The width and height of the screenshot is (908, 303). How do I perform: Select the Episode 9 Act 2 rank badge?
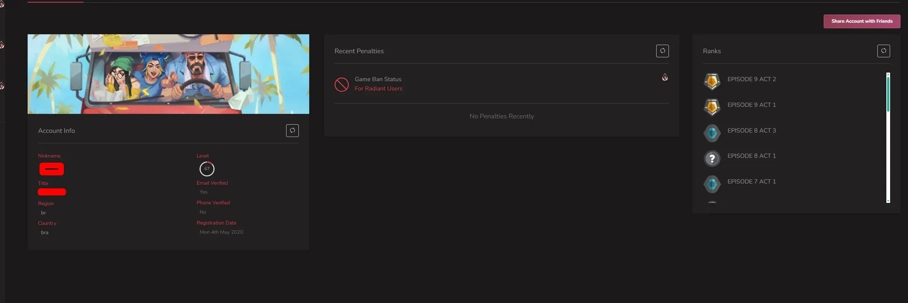[712, 82]
